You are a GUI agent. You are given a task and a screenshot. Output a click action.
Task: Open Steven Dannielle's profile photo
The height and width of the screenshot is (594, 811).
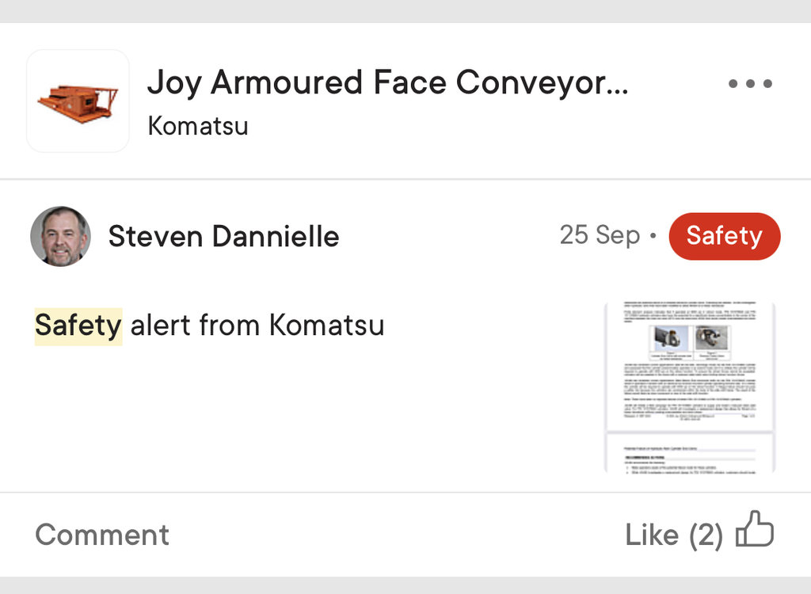pos(60,237)
